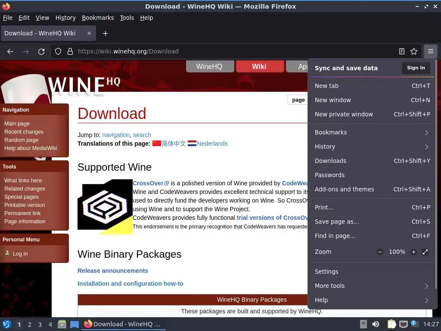Viewport: 441px width, 331px height.
Task: Zoom in with the plus button
Action: point(413,252)
